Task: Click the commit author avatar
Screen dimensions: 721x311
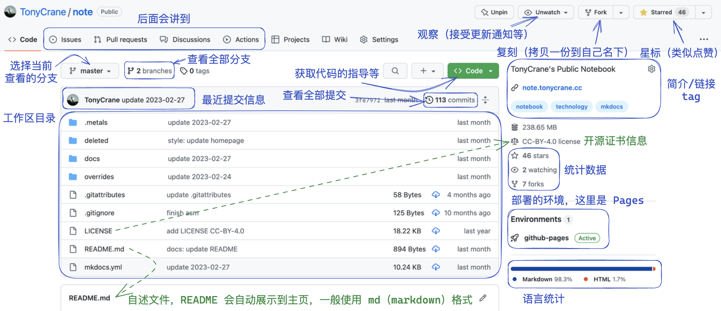Action: 73,100
